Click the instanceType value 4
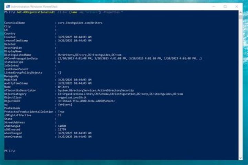The height and width of the screenshot is (165, 248). [59, 62]
